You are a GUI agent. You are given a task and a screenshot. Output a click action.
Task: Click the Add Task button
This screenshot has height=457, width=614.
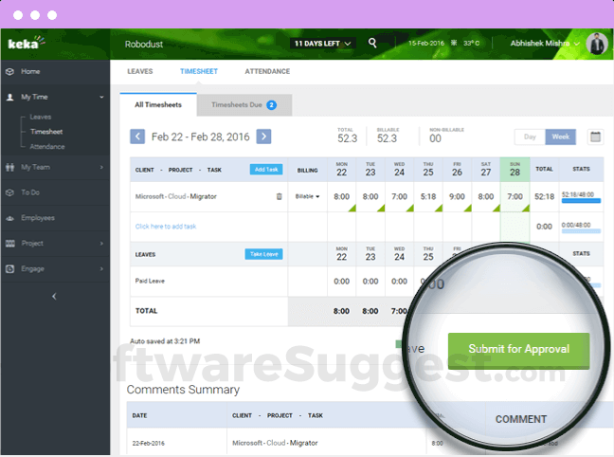265,169
